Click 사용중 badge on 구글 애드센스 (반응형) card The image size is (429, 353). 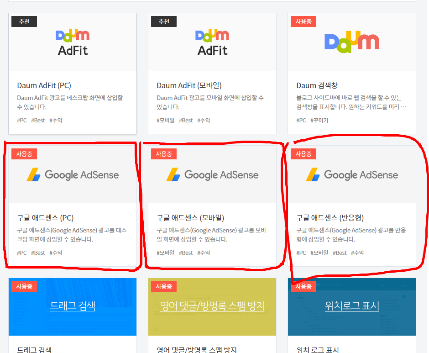click(x=303, y=154)
